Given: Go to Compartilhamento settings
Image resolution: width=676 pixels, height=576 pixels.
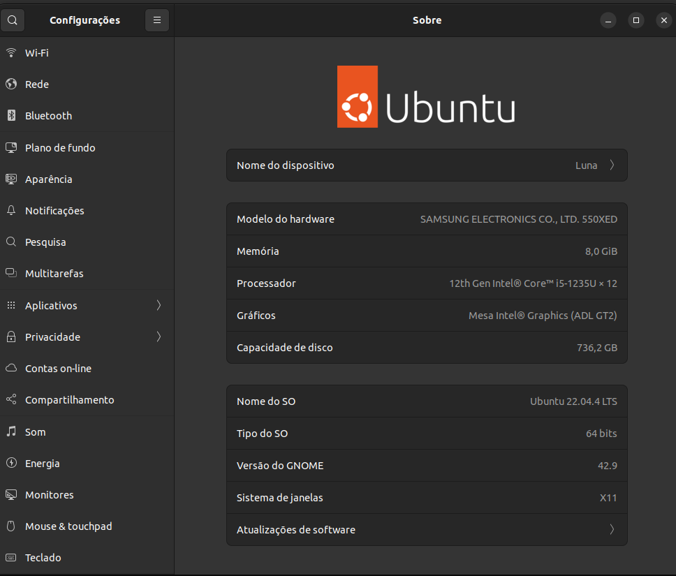Looking at the screenshot, I should 87,399.
